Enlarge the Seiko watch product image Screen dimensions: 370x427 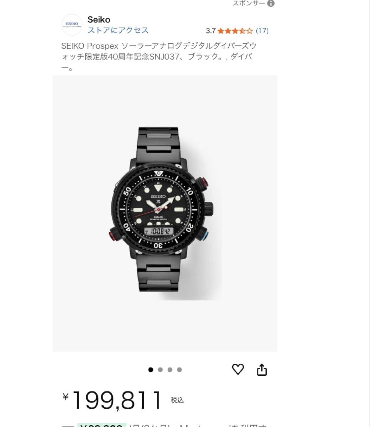(165, 213)
